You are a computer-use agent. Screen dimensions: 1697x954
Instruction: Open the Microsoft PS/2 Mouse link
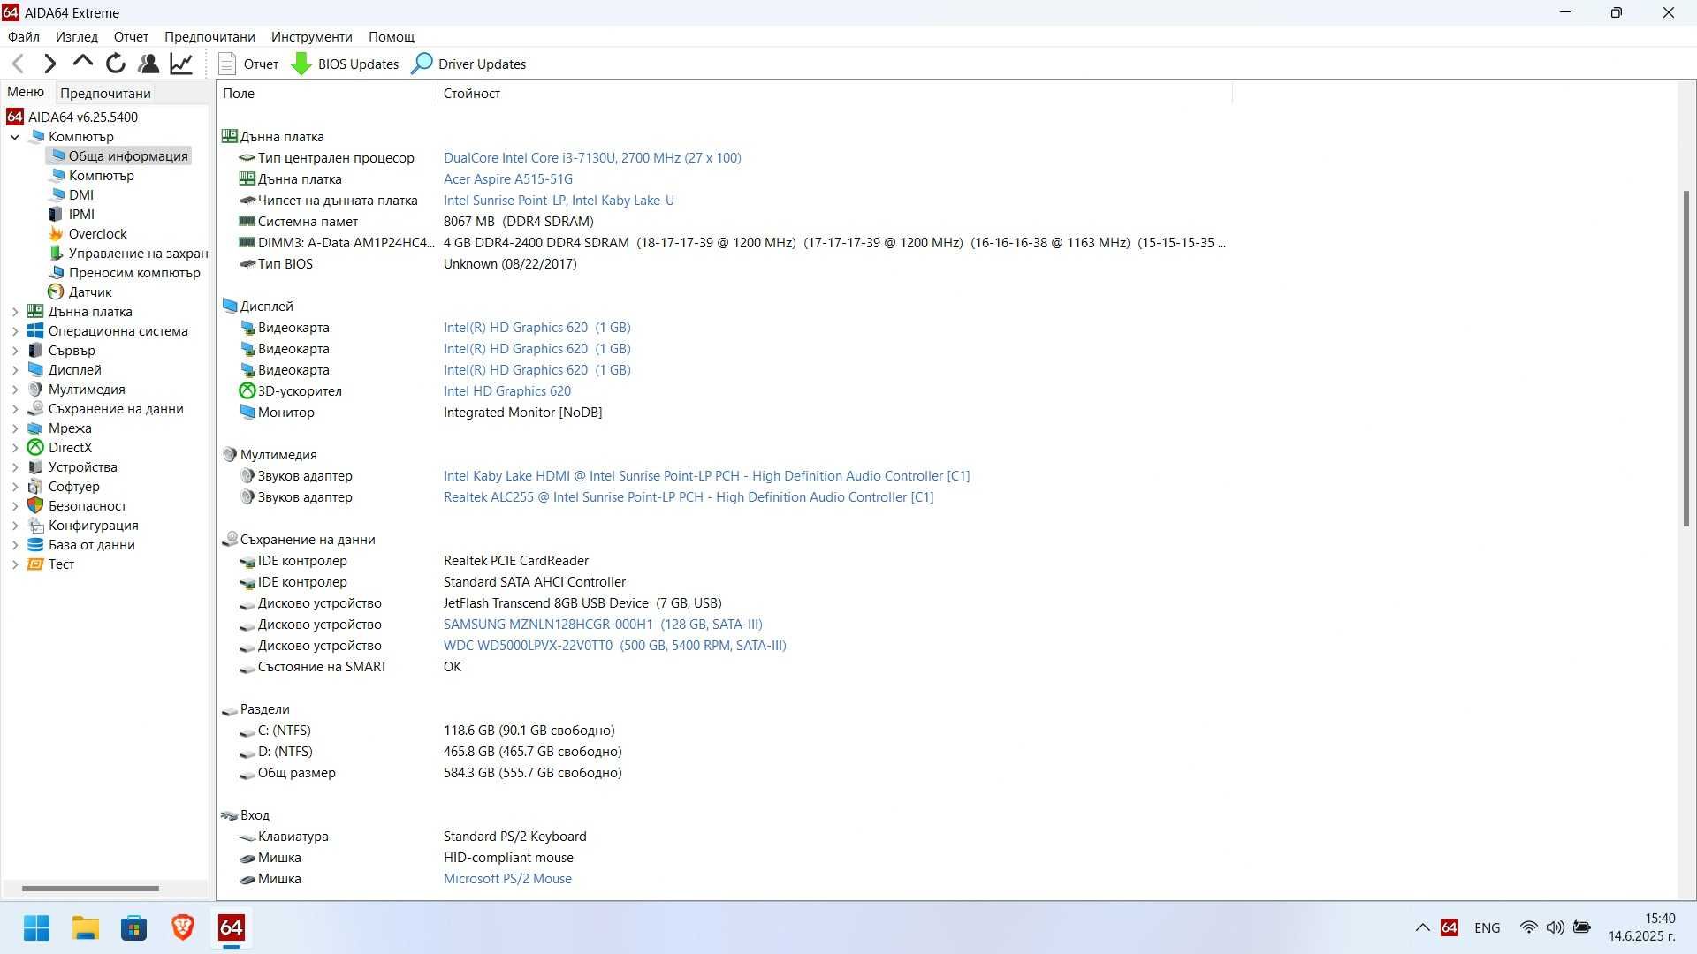tap(507, 879)
